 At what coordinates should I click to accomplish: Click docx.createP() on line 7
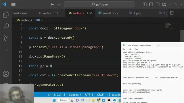point(61,38)
